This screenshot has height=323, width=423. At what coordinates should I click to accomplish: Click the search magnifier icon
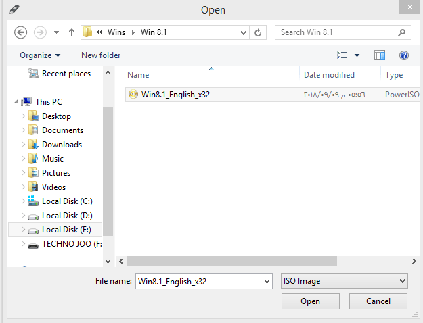[402, 32]
